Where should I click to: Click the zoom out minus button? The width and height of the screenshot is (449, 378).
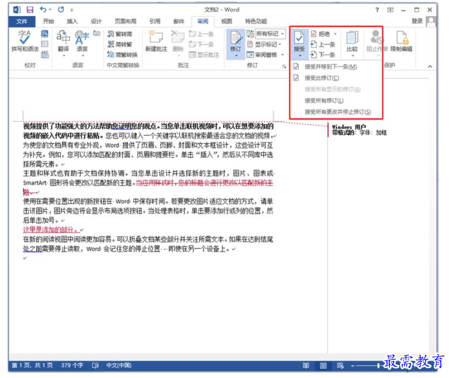(x=353, y=366)
